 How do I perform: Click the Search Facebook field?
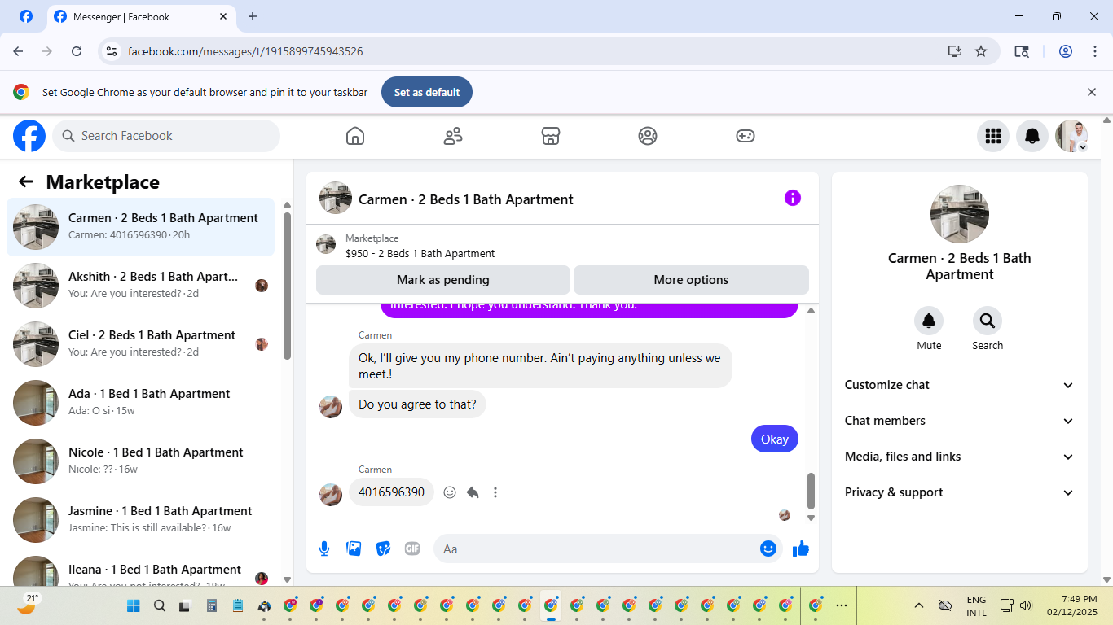pyautogui.click(x=166, y=136)
